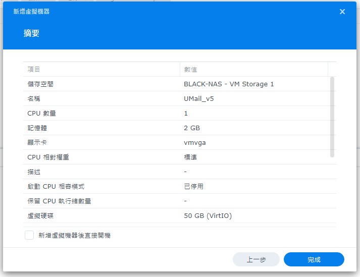Viewport: 360px width, 277px height.
Task: Enable 新增虛擬機器後直接開機 checkbox
Action: tap(29, 235)
